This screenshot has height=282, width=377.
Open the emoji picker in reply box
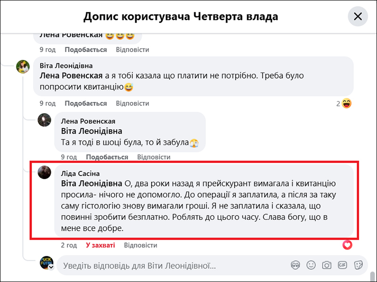tap(311, 265)
